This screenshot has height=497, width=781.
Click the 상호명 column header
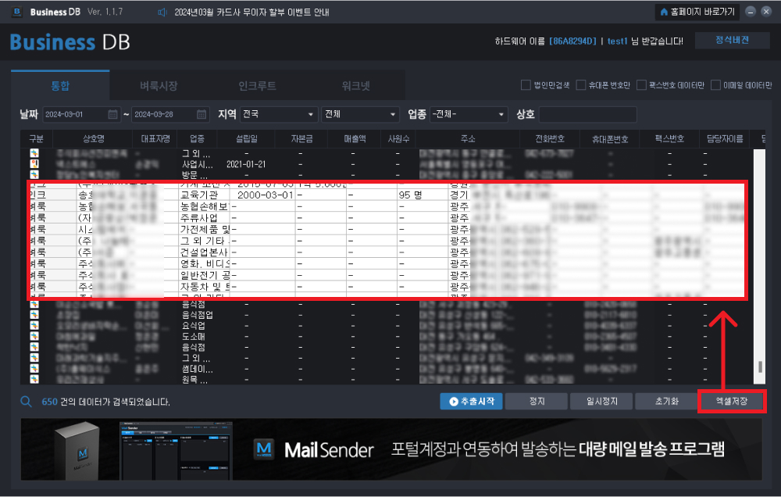pos(93,138)
